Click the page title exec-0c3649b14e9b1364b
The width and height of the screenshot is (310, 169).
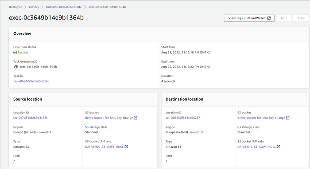(x=46, y=18)
